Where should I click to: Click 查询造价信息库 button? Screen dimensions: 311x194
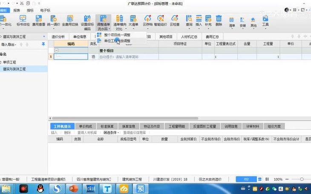click(x=135, y=133)
